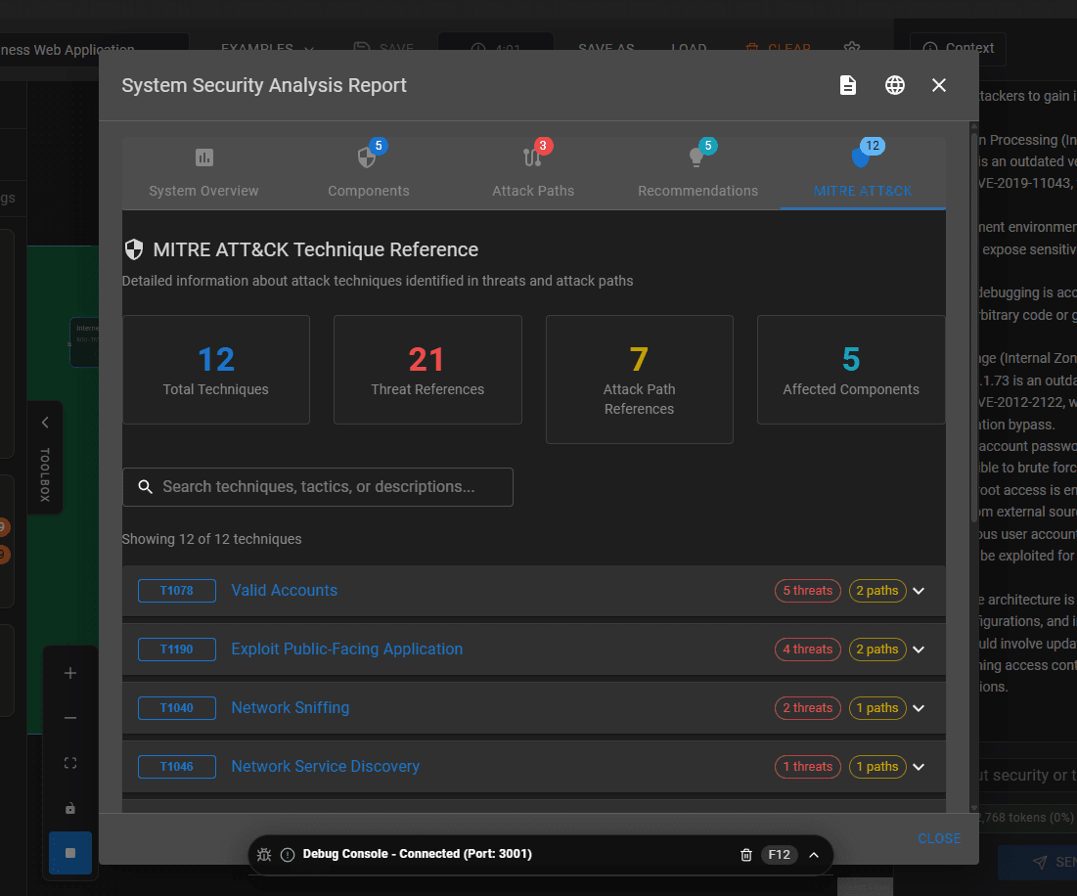
Task: Click '1 paths' chip on Network Sniffing row
Action: [x=877, y=708]
